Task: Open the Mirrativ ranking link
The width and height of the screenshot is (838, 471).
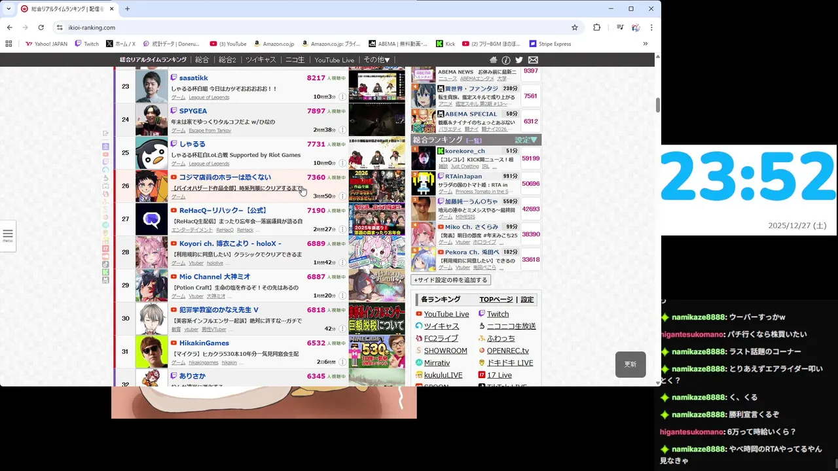Action: (437, 363)
